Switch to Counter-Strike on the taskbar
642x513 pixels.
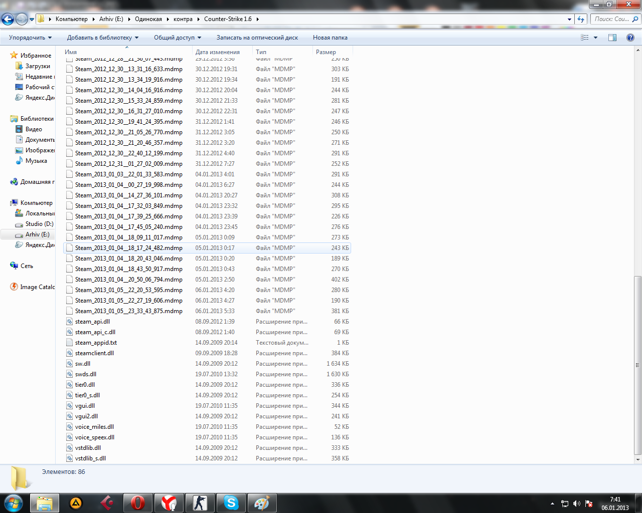pyautogui.click(x=200, y=503)
